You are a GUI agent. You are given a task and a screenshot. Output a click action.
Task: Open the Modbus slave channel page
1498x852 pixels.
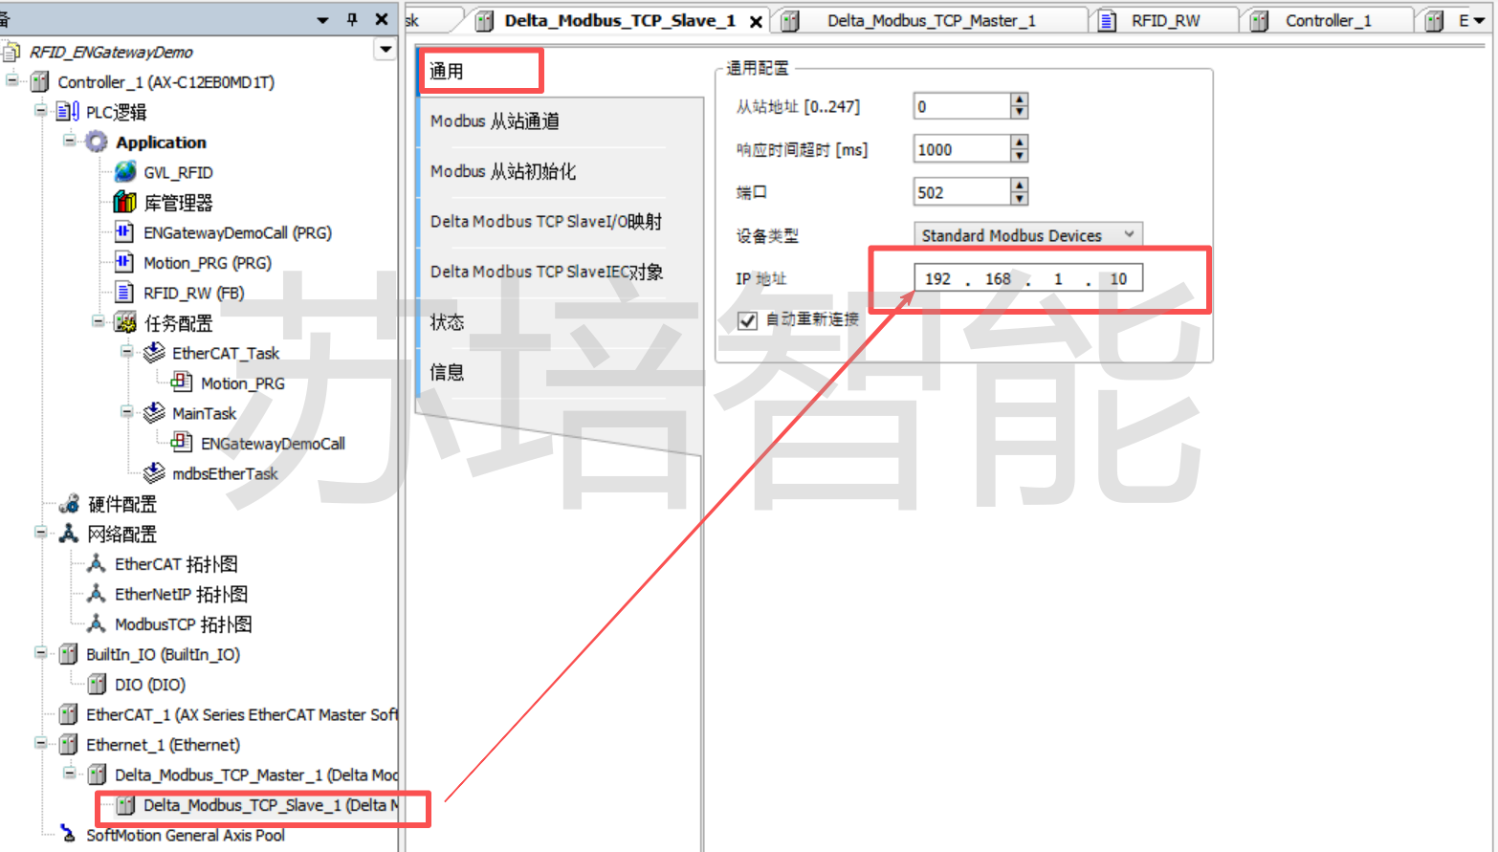[495, 121]
